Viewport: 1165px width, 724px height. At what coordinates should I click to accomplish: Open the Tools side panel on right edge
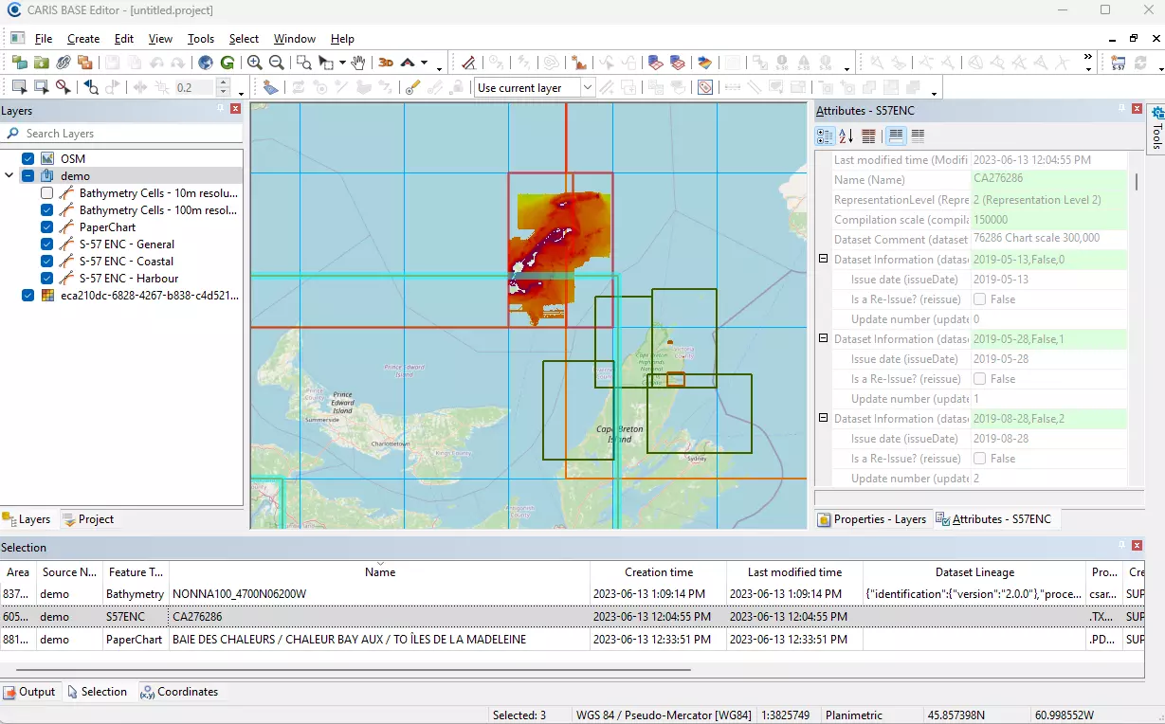point(1156,130)
